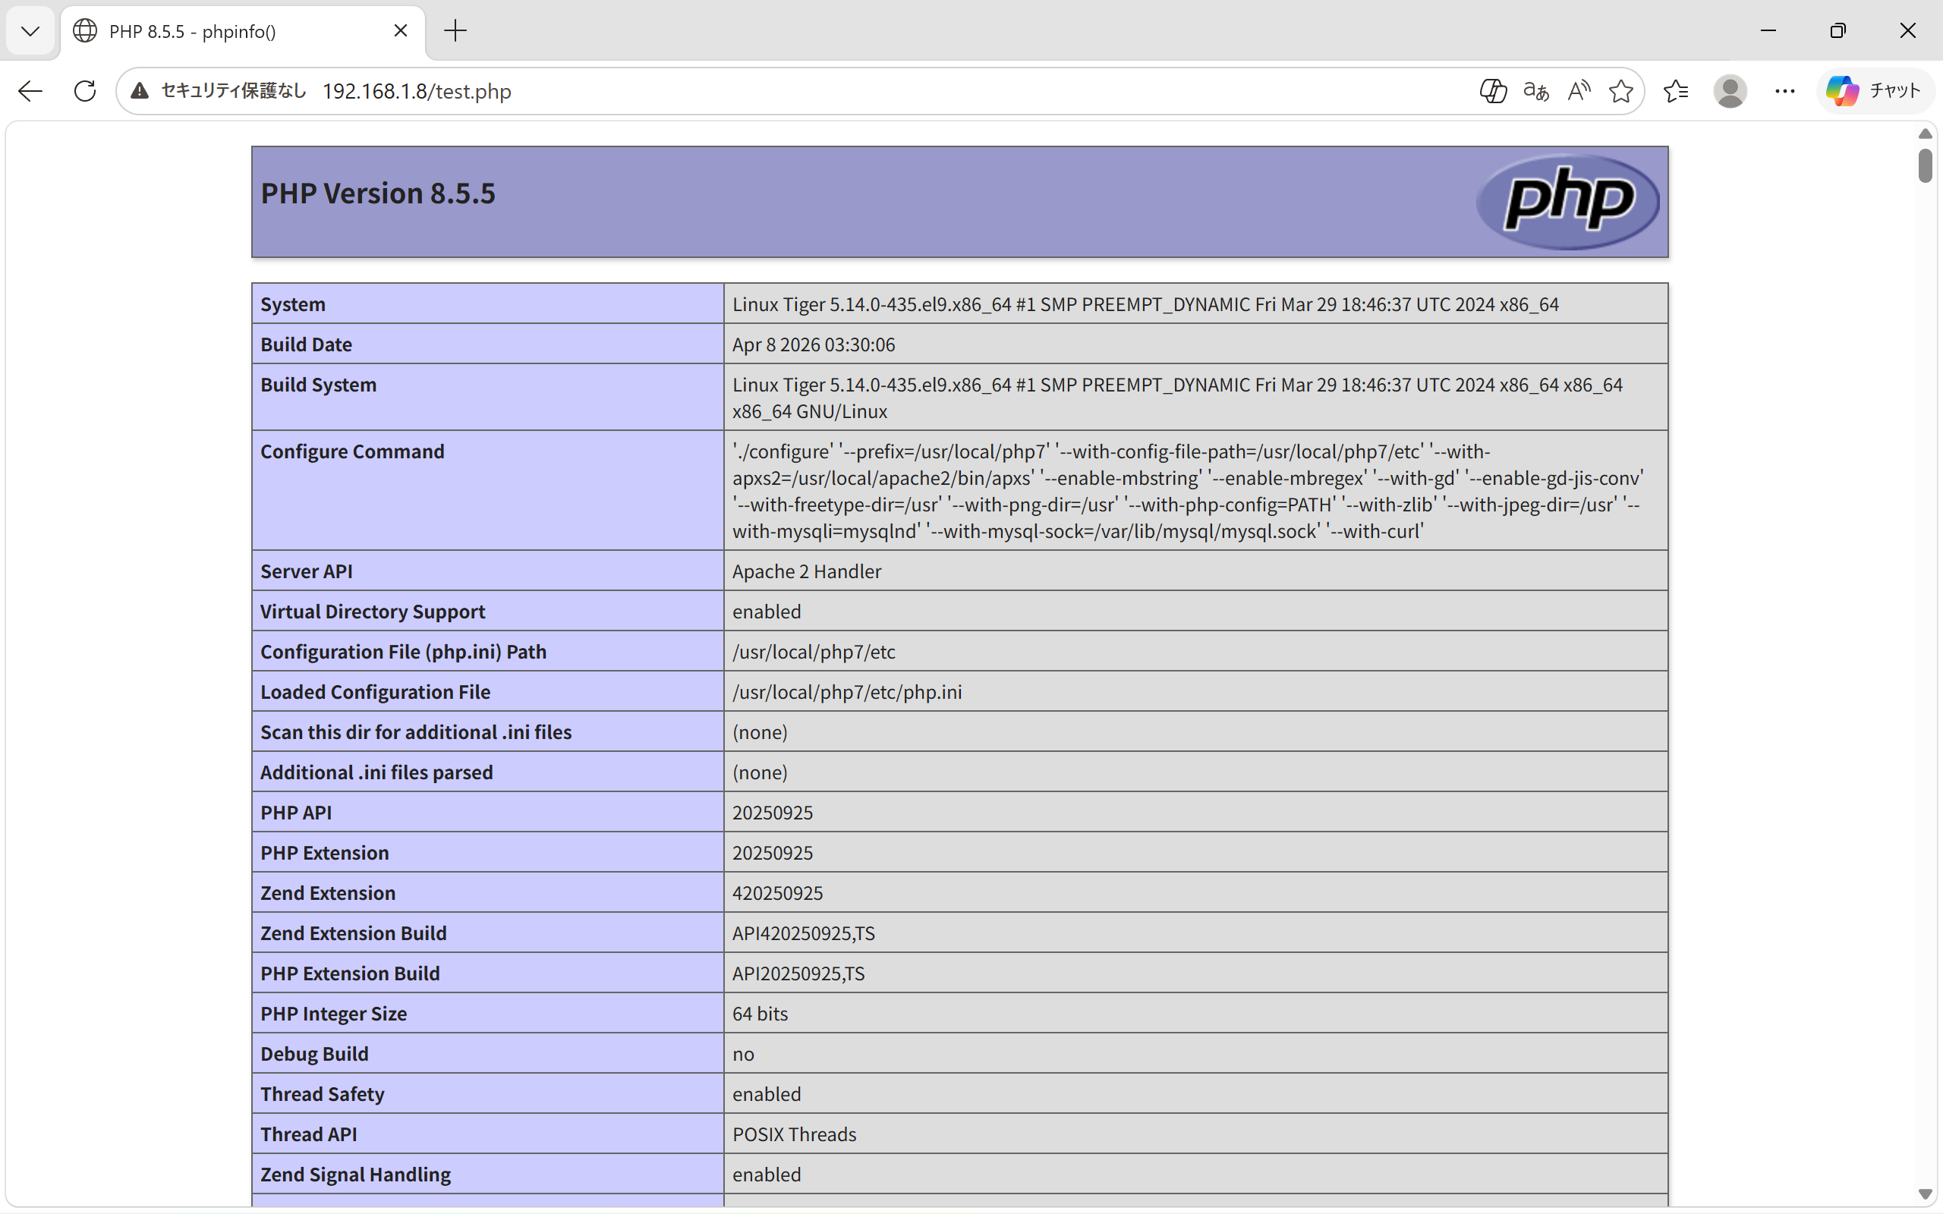This screenshot has height=1214, width=1943.
Task: Click the not-secure warning icon
Action: [x=140, y=91]
